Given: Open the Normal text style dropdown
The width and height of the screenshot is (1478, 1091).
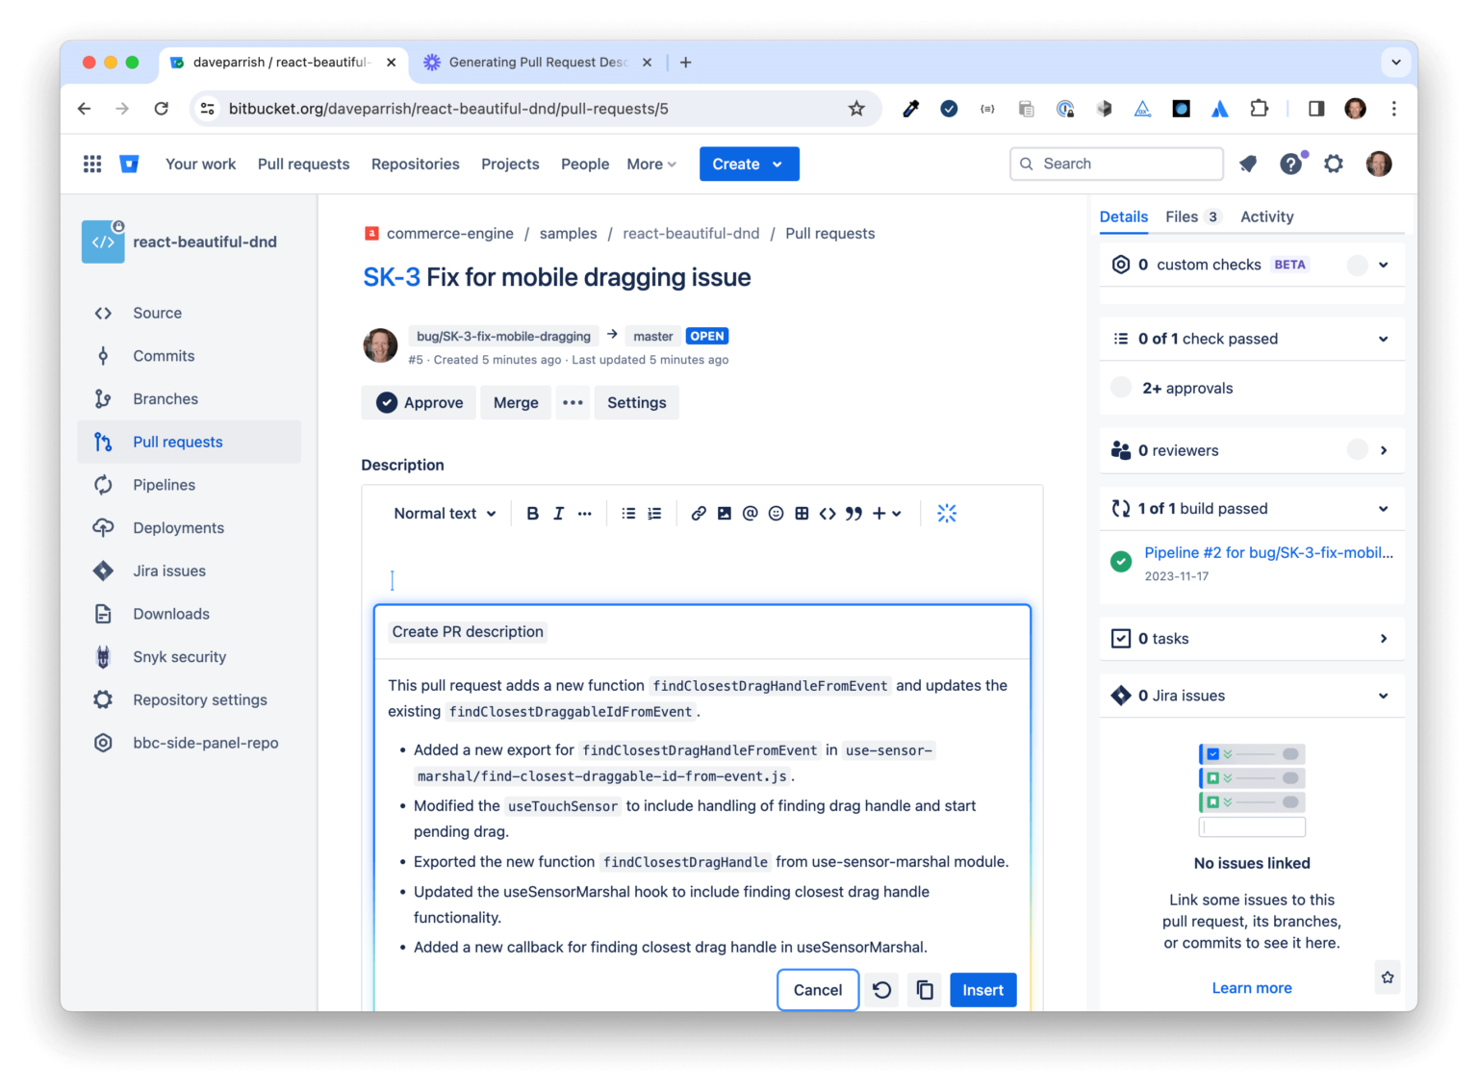Looking at the screenshot, I should pyautogui.click(x=444, y=513).
